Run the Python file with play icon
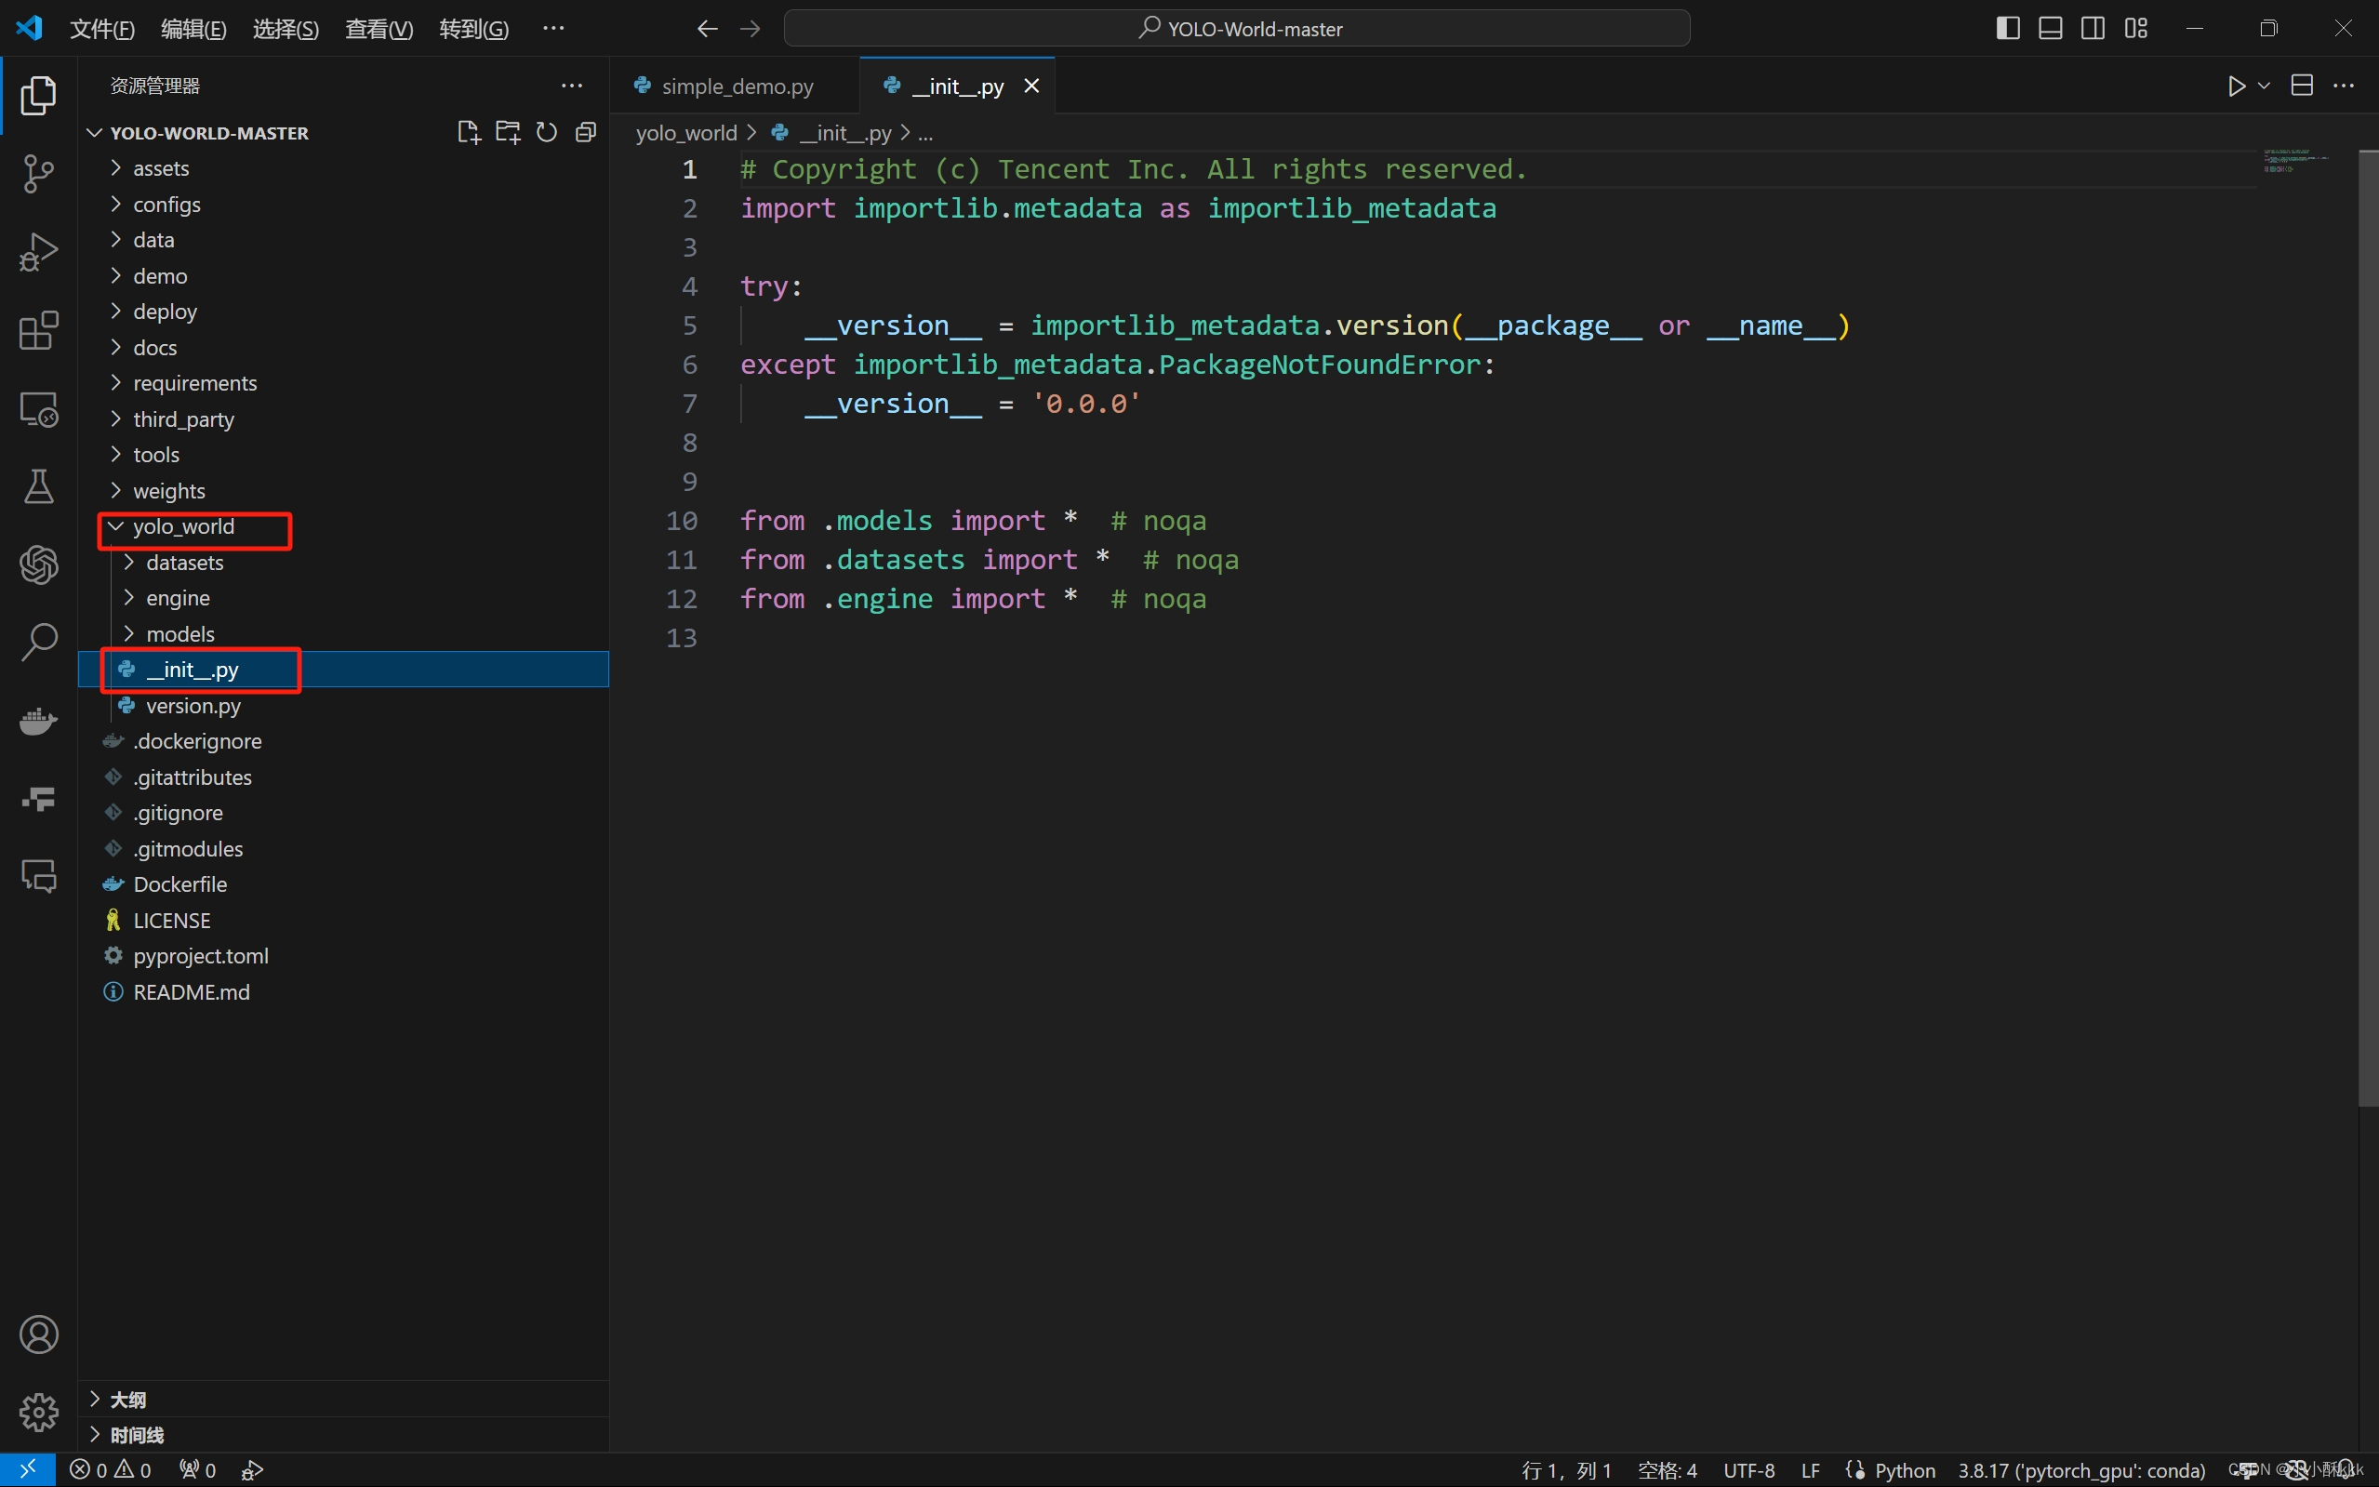The width and height of the screenshot is (2379, 1487). [2237, 86]
